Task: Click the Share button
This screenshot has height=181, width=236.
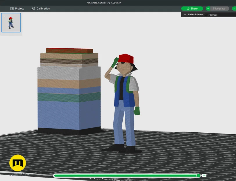Action: (x=192, y=8)
